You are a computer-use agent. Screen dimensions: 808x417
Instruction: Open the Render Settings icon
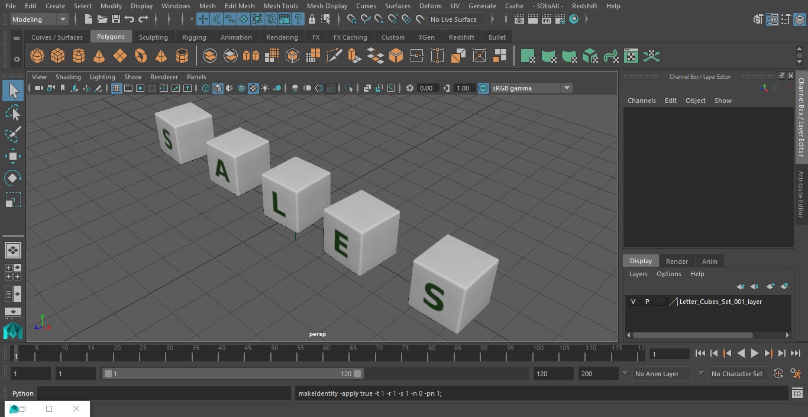coord(560,20)
